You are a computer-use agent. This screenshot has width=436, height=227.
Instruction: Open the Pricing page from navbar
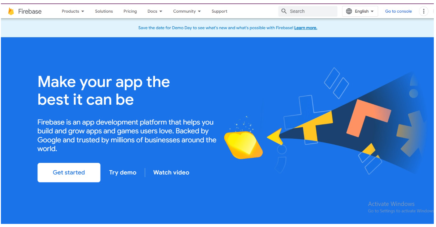130,11
